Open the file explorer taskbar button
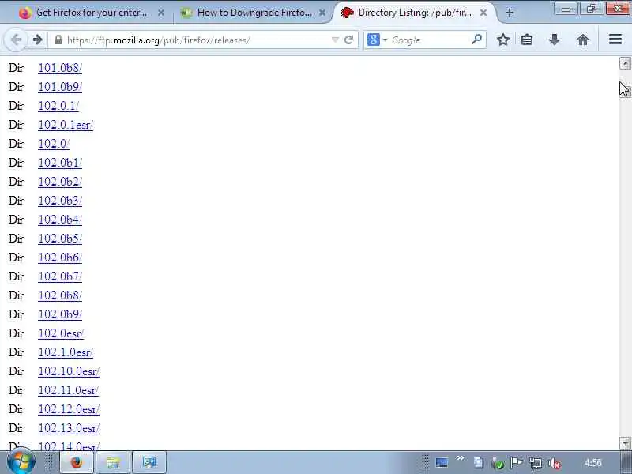Image resolution: width=632 pixels, height=474 pixels. pos(113,462)
